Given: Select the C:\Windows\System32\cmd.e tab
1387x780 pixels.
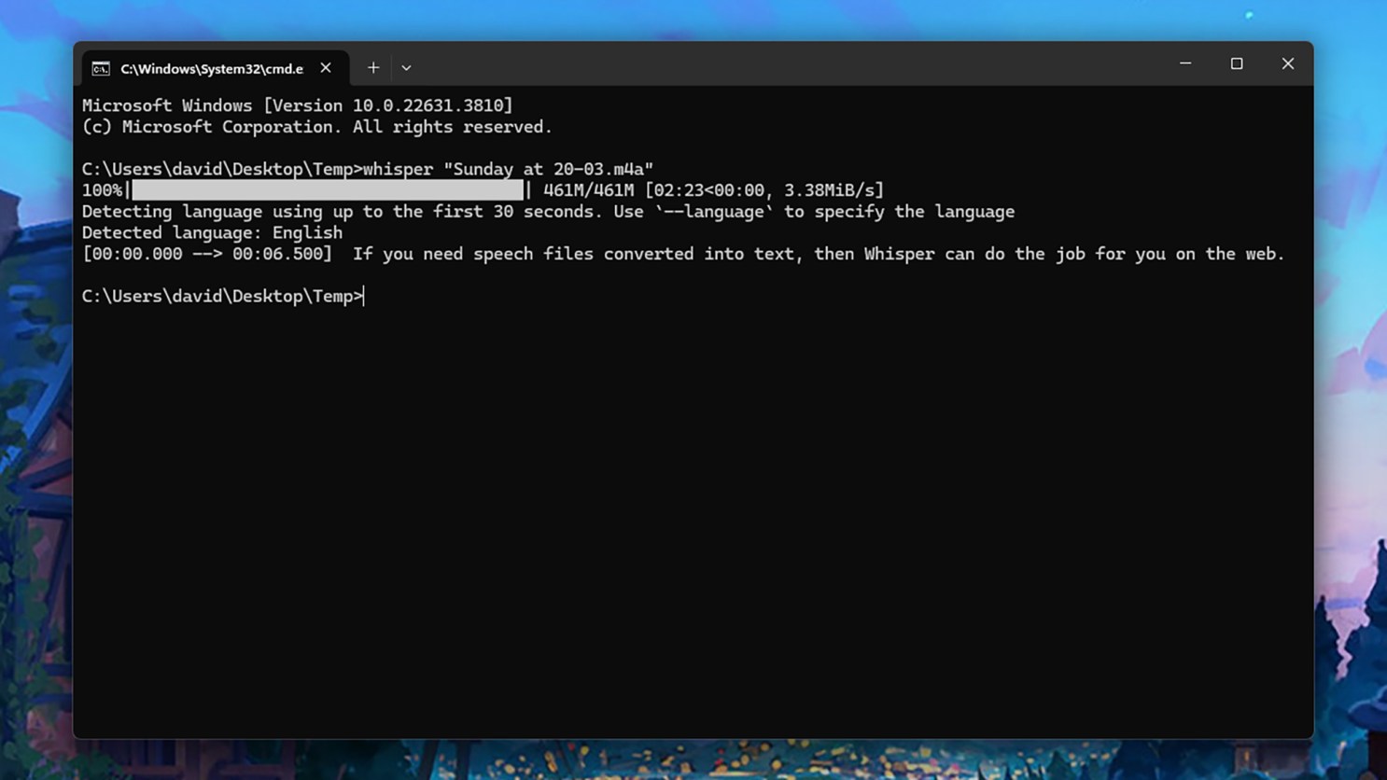Looking at the screenshot, I should [213, 67].
